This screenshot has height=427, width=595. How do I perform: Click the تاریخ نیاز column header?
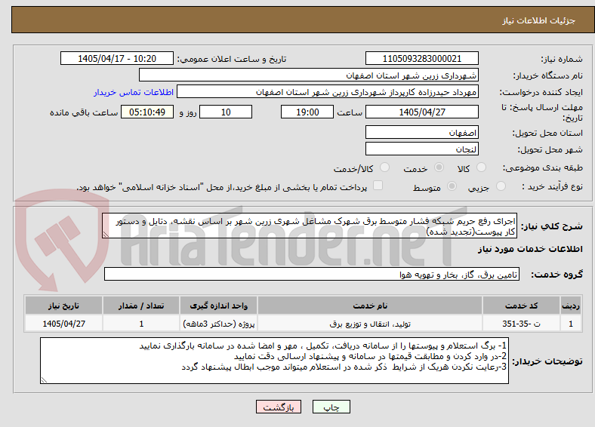pyautogui.click(x=63, y=306)
